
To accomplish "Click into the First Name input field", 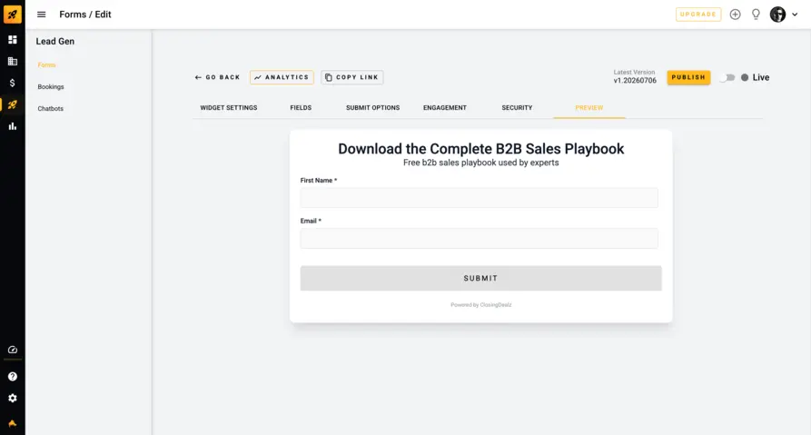I will coord(479,198).
